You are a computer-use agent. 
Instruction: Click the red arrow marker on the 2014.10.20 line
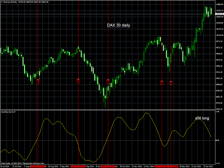[108, 81]
